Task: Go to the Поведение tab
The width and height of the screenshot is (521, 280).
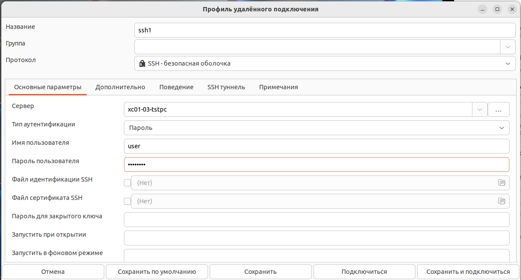Action: [176, 87]
